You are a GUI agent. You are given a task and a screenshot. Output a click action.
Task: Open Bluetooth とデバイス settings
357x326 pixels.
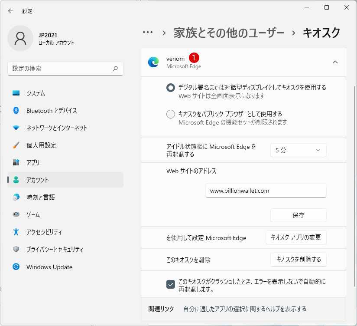[65, 110]
